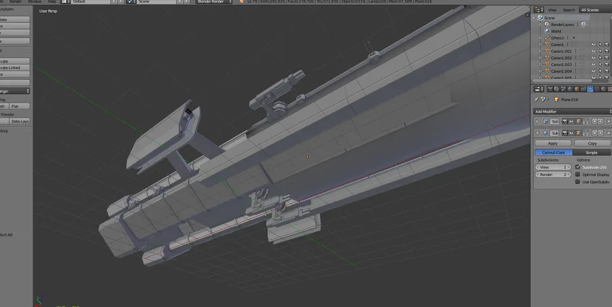
Task: Switch to the Render properties tab icon
Action: 550,89
